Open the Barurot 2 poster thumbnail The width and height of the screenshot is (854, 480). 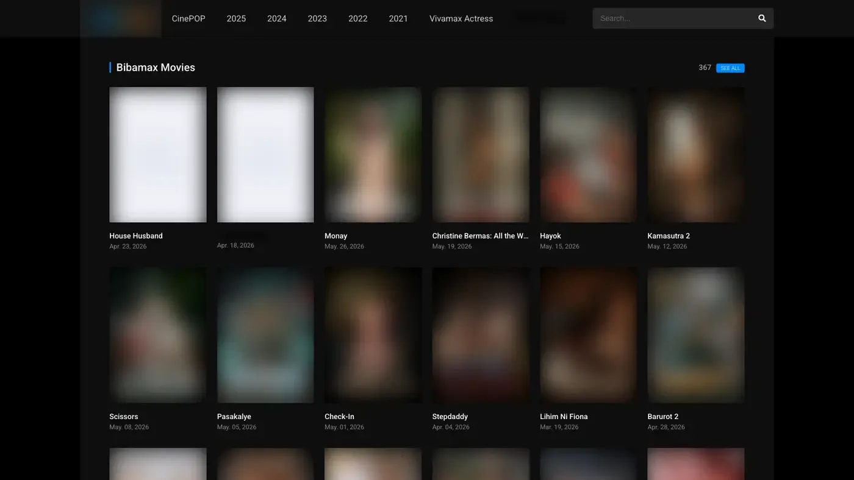(696, 335)
